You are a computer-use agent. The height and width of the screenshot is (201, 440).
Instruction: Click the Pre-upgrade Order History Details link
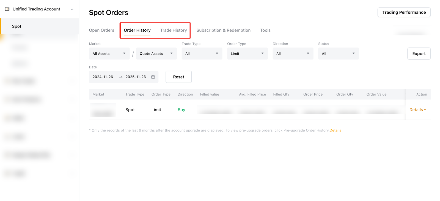click(x=335, y=130)
